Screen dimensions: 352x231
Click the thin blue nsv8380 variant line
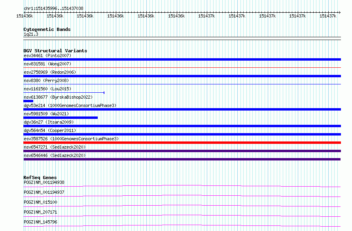[182, 84]
